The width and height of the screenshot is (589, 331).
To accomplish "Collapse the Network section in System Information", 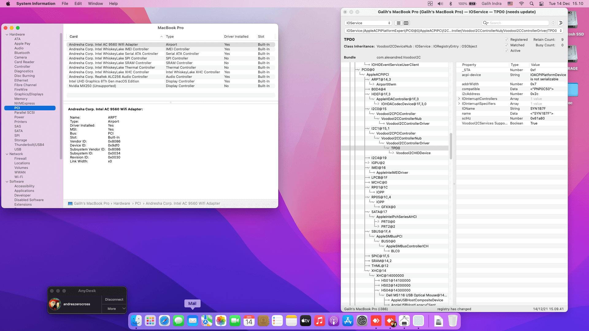I will pyautogui.click(x=7, y=154).
